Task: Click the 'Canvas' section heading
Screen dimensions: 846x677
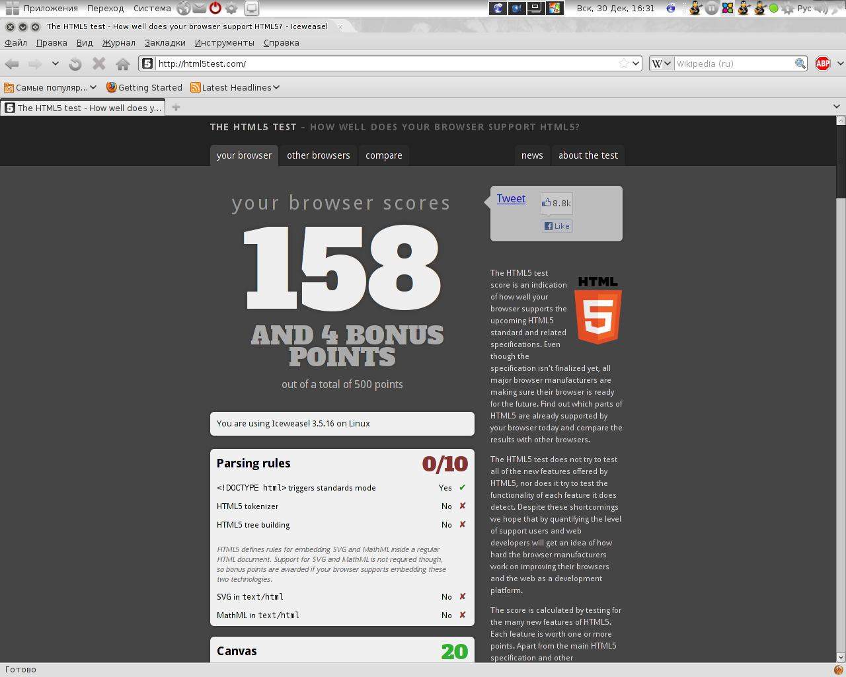Action: 237,651
